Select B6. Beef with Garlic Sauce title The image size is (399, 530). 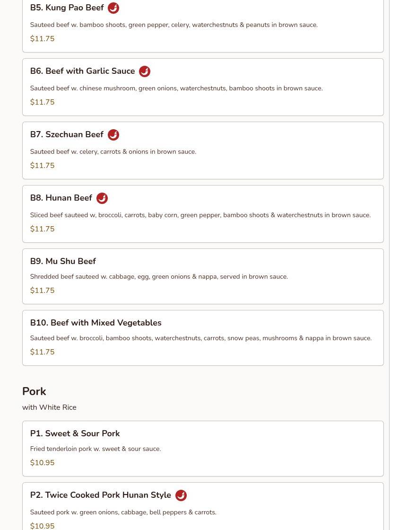tap(82, 71)
